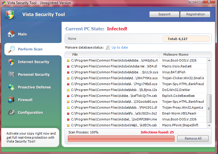Click Remove All infections button

tap(193, 138)
